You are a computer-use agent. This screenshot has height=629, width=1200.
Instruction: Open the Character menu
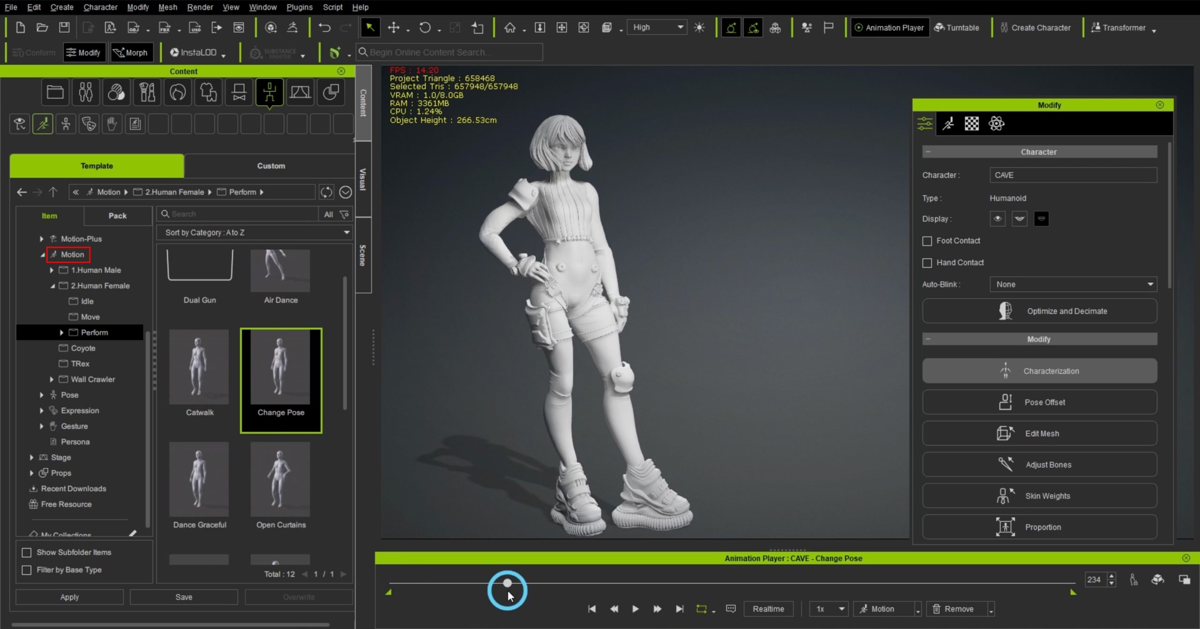[100, 7]
